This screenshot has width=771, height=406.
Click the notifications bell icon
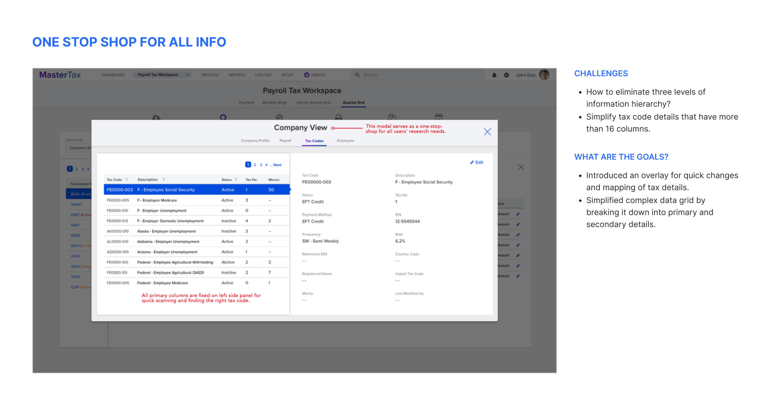pos(494,75)
